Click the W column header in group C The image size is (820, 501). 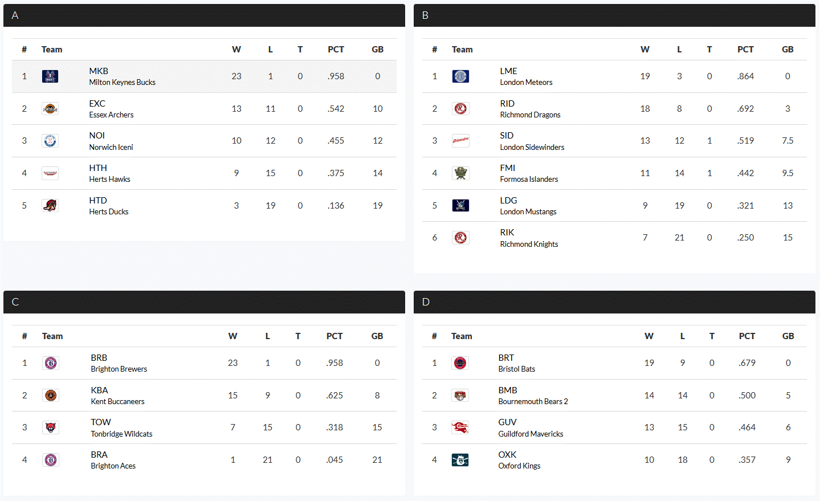(232, 336)
